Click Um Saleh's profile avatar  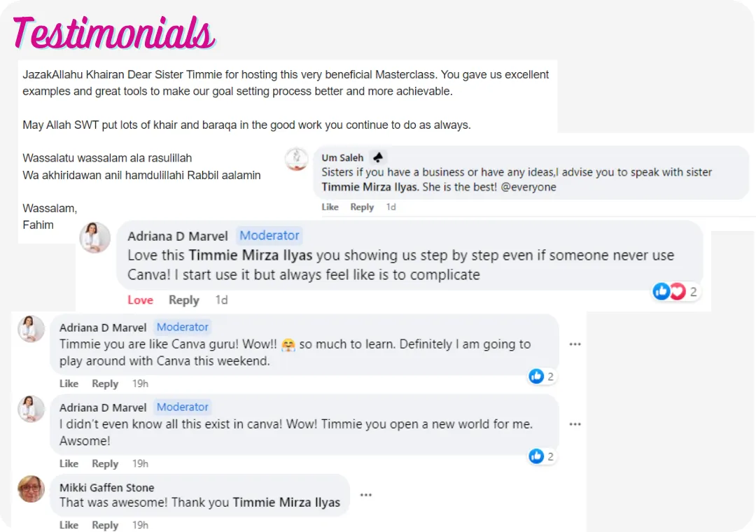296,160
